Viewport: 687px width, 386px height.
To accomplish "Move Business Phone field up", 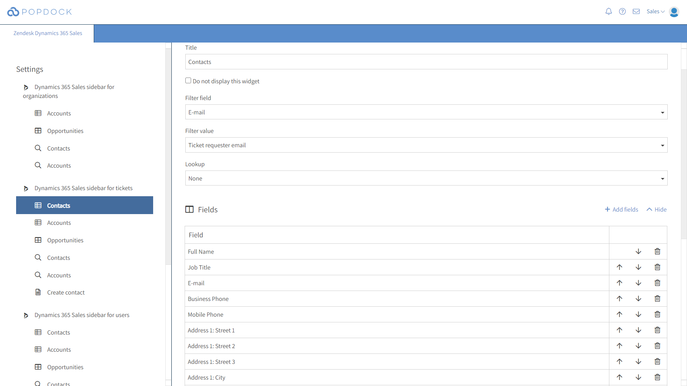I will [x=619, y=299].
